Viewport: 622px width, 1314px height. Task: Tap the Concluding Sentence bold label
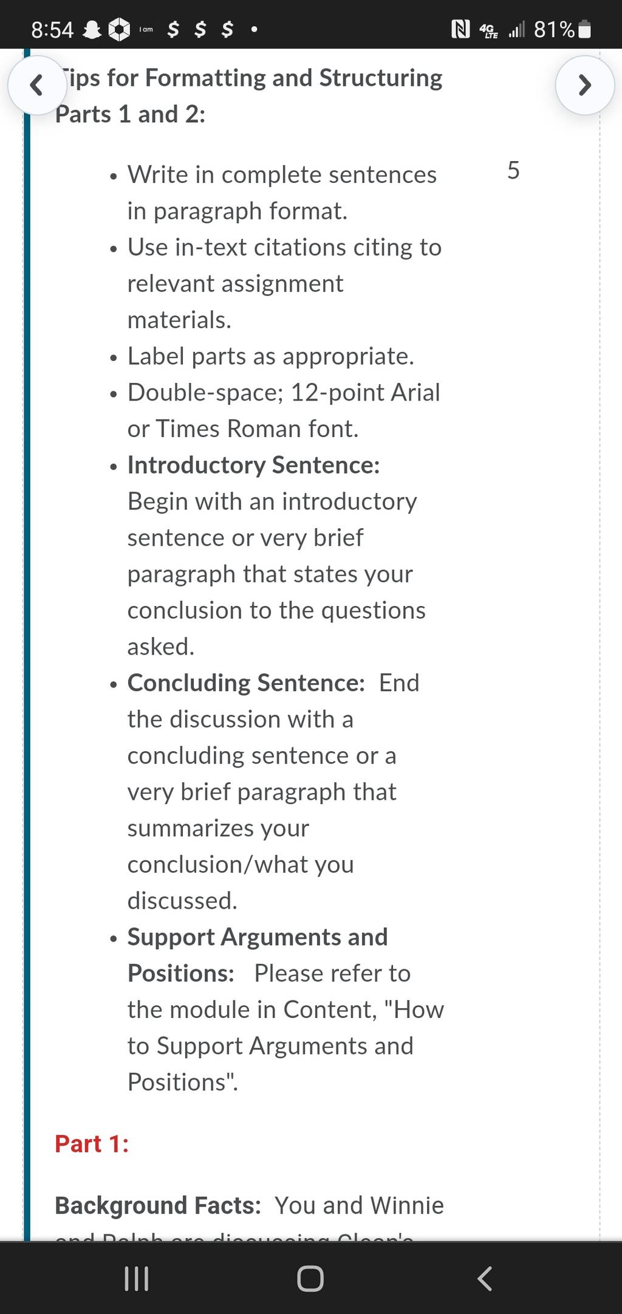246,683
